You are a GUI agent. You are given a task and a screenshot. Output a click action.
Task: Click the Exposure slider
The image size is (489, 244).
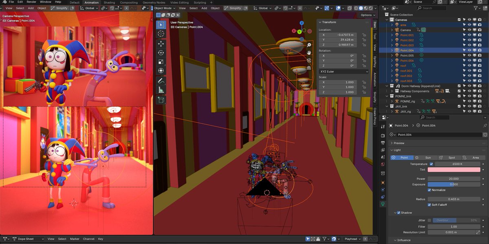(454, 184)
